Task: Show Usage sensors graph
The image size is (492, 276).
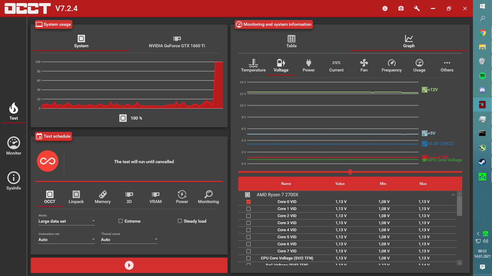Action: (x=419, y=65)
